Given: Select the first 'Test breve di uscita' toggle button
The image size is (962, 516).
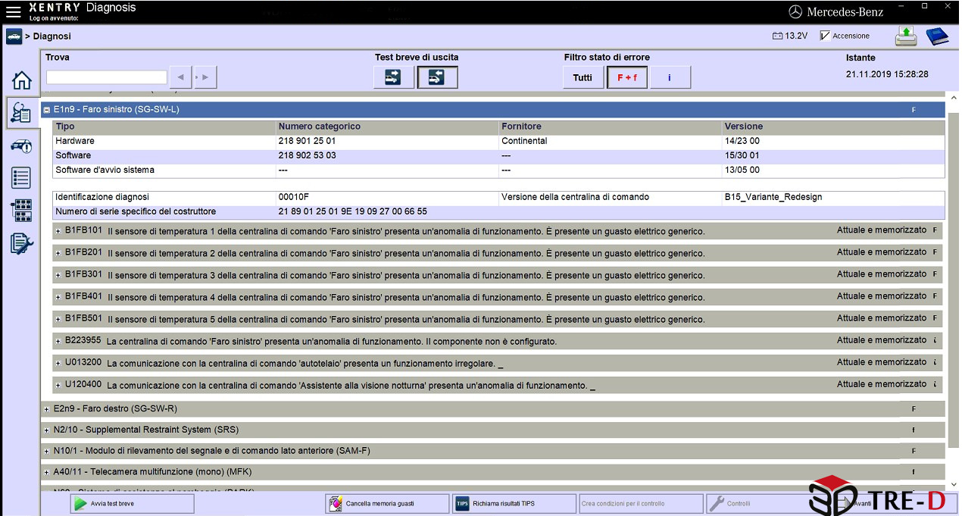Looking at the screenshot, I should [393, 77].
